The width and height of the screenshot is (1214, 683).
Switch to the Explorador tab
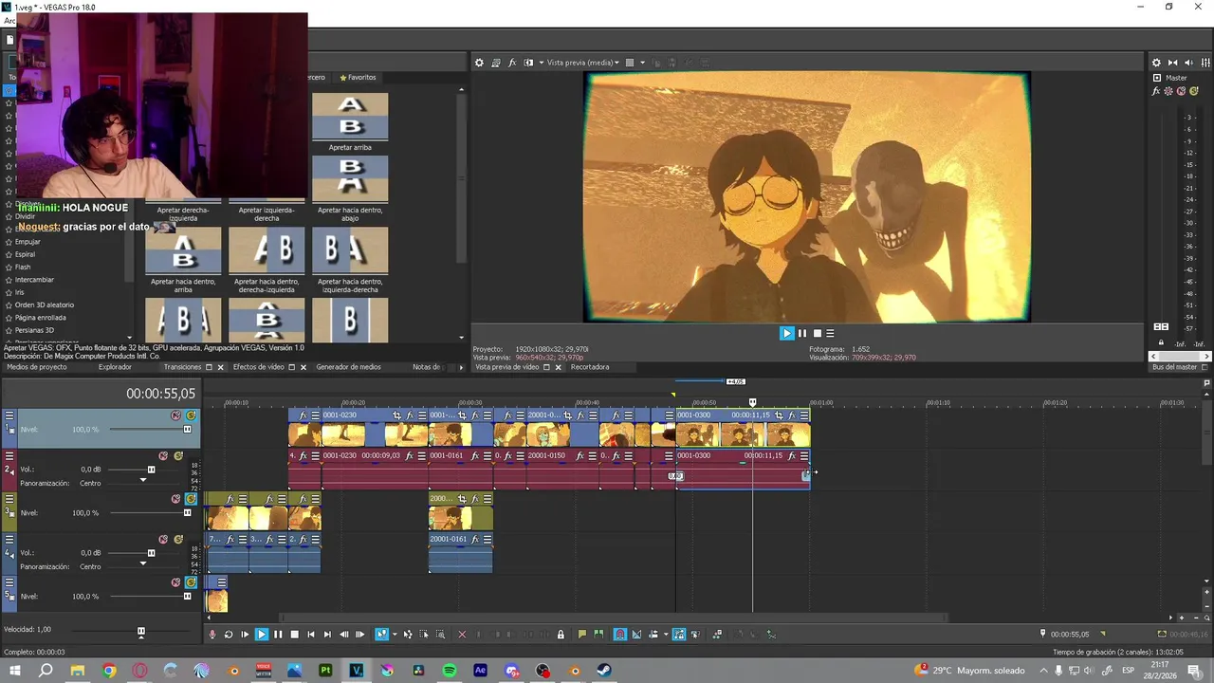pyautogui.click(x=115, y=367)
